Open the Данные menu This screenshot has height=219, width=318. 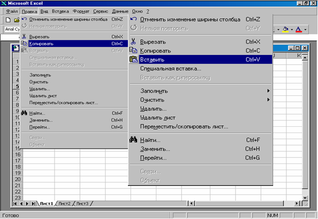[120, 11]
